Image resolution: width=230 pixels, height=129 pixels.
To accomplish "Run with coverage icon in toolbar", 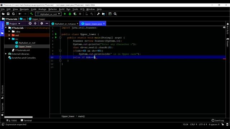I will pos(75,14).
